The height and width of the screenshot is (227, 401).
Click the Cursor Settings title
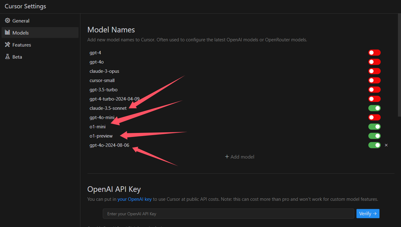(25, 6)
